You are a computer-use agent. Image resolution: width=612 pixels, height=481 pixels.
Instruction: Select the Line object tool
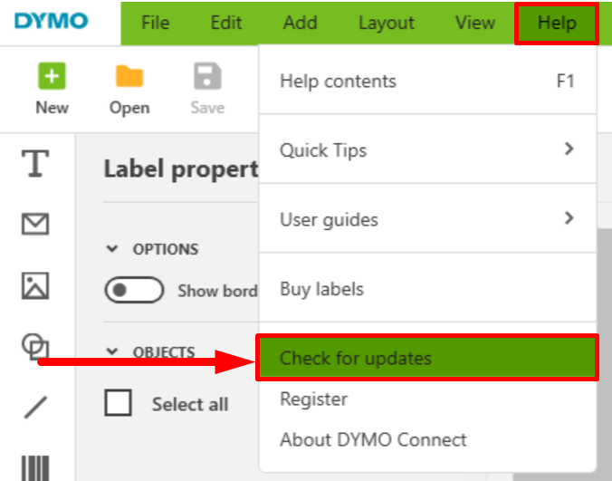pyautogui.click(x=35, y=408)
